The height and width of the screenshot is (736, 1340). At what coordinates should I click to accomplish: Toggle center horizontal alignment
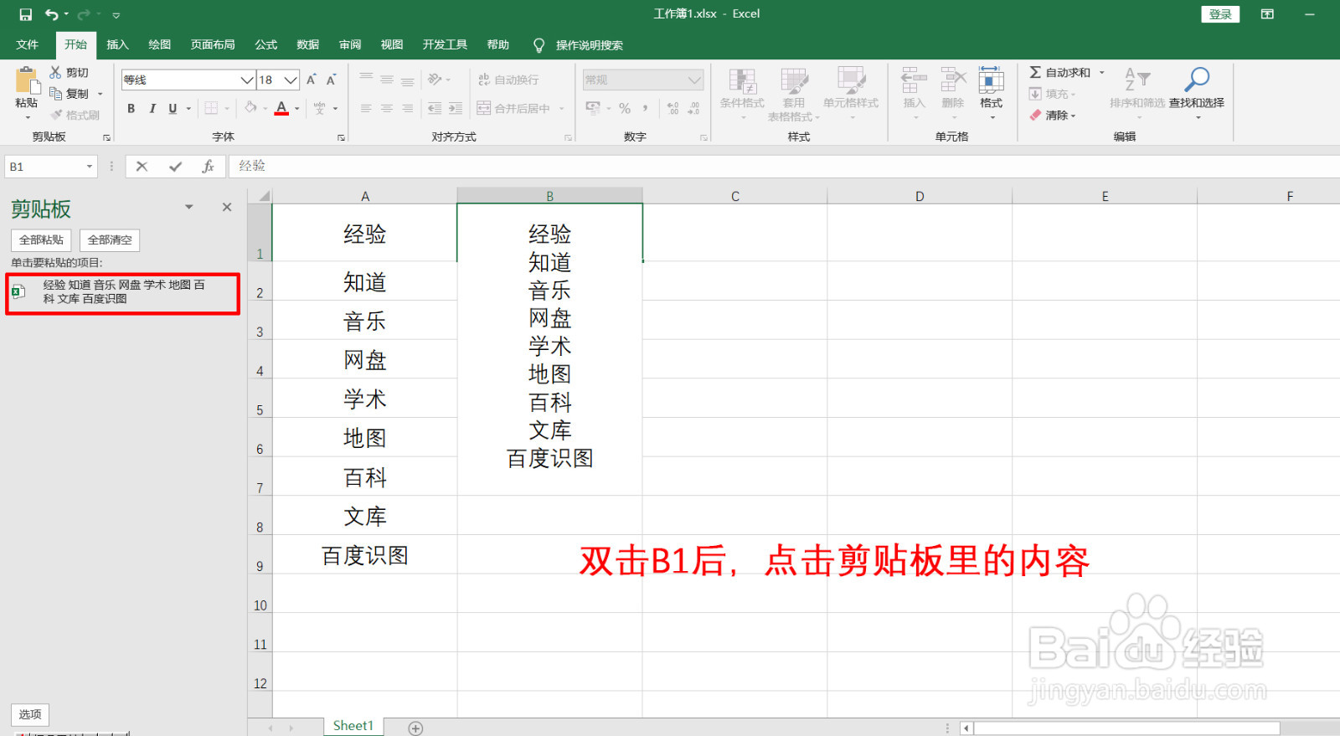coord(386,108)
